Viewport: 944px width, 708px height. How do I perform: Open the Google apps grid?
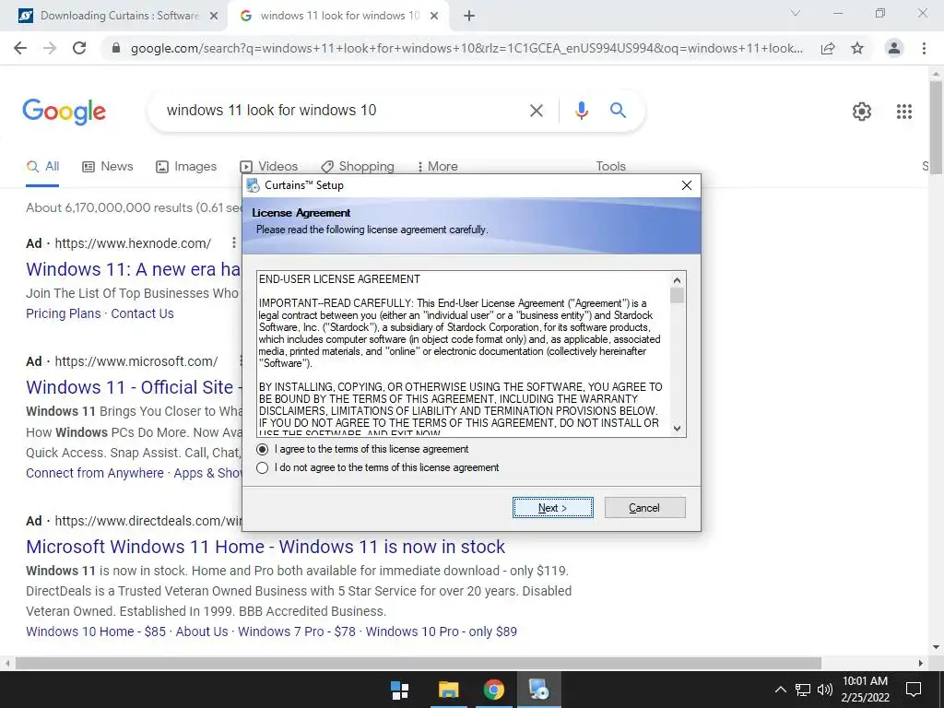click(x=903, y=112)
